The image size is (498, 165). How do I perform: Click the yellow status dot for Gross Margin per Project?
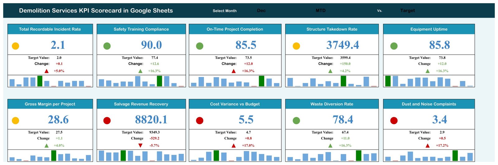tap(16, 120)
